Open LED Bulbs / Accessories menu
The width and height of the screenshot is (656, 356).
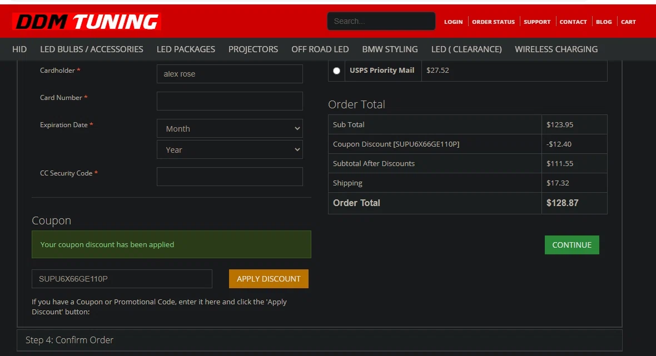click(x=92, y=49)
